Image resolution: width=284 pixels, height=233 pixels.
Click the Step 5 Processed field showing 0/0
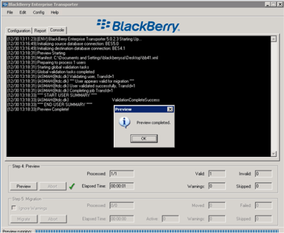121,206
